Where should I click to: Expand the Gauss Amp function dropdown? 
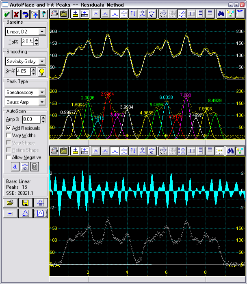pyautogui.click(x=42, y=102)
